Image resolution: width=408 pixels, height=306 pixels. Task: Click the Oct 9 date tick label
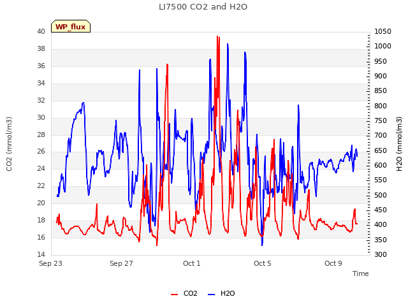333,263
